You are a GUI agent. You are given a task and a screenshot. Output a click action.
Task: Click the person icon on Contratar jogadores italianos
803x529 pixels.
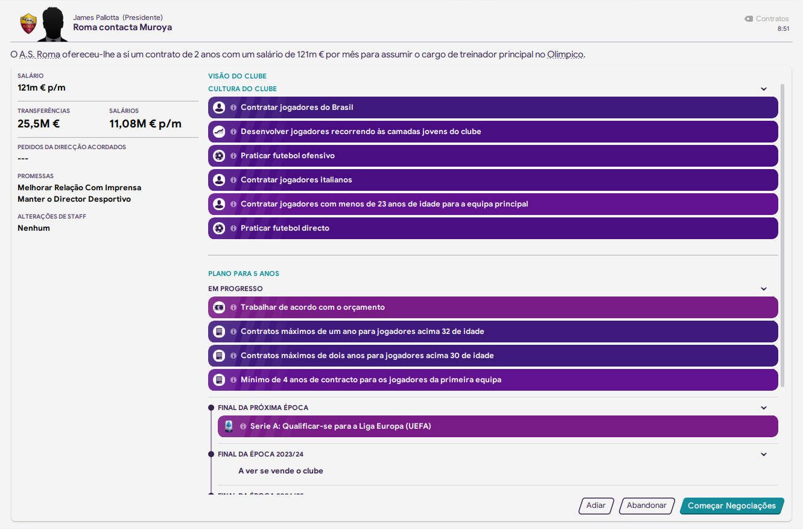tap(219, 180)
